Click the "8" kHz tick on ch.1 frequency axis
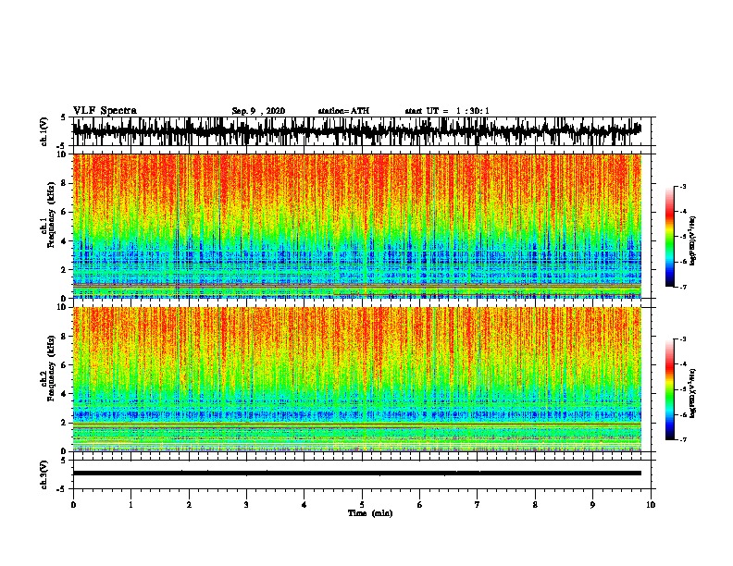The width and height of the screenshot is (733, 566). (65, 183)
